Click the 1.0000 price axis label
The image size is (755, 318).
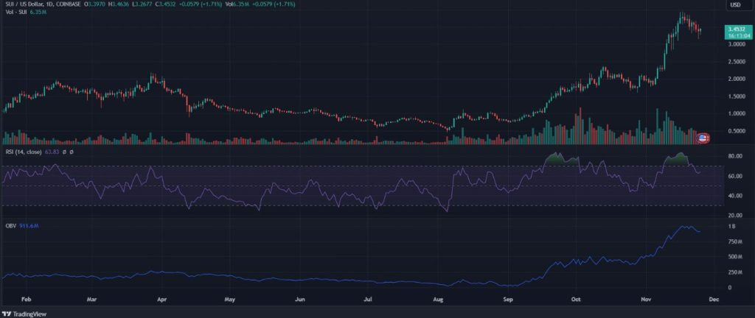pos(737,114)
